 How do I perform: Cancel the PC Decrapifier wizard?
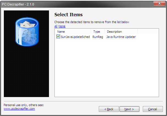pyautogui.click(x=153, y=109)
